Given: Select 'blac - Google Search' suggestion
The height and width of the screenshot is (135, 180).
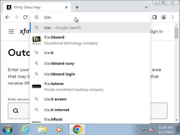Looking at the screenshot, I should (90, 28).
